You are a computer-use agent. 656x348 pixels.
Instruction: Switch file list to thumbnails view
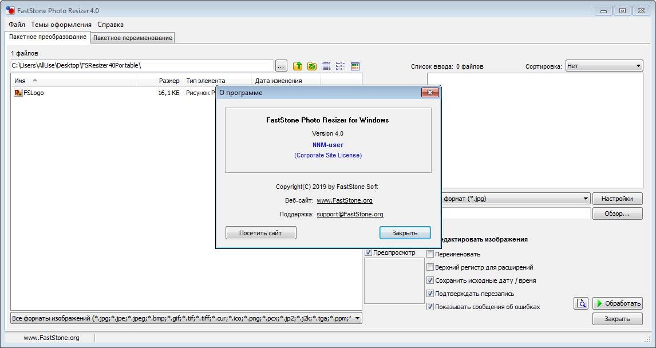tap(355, 66)
